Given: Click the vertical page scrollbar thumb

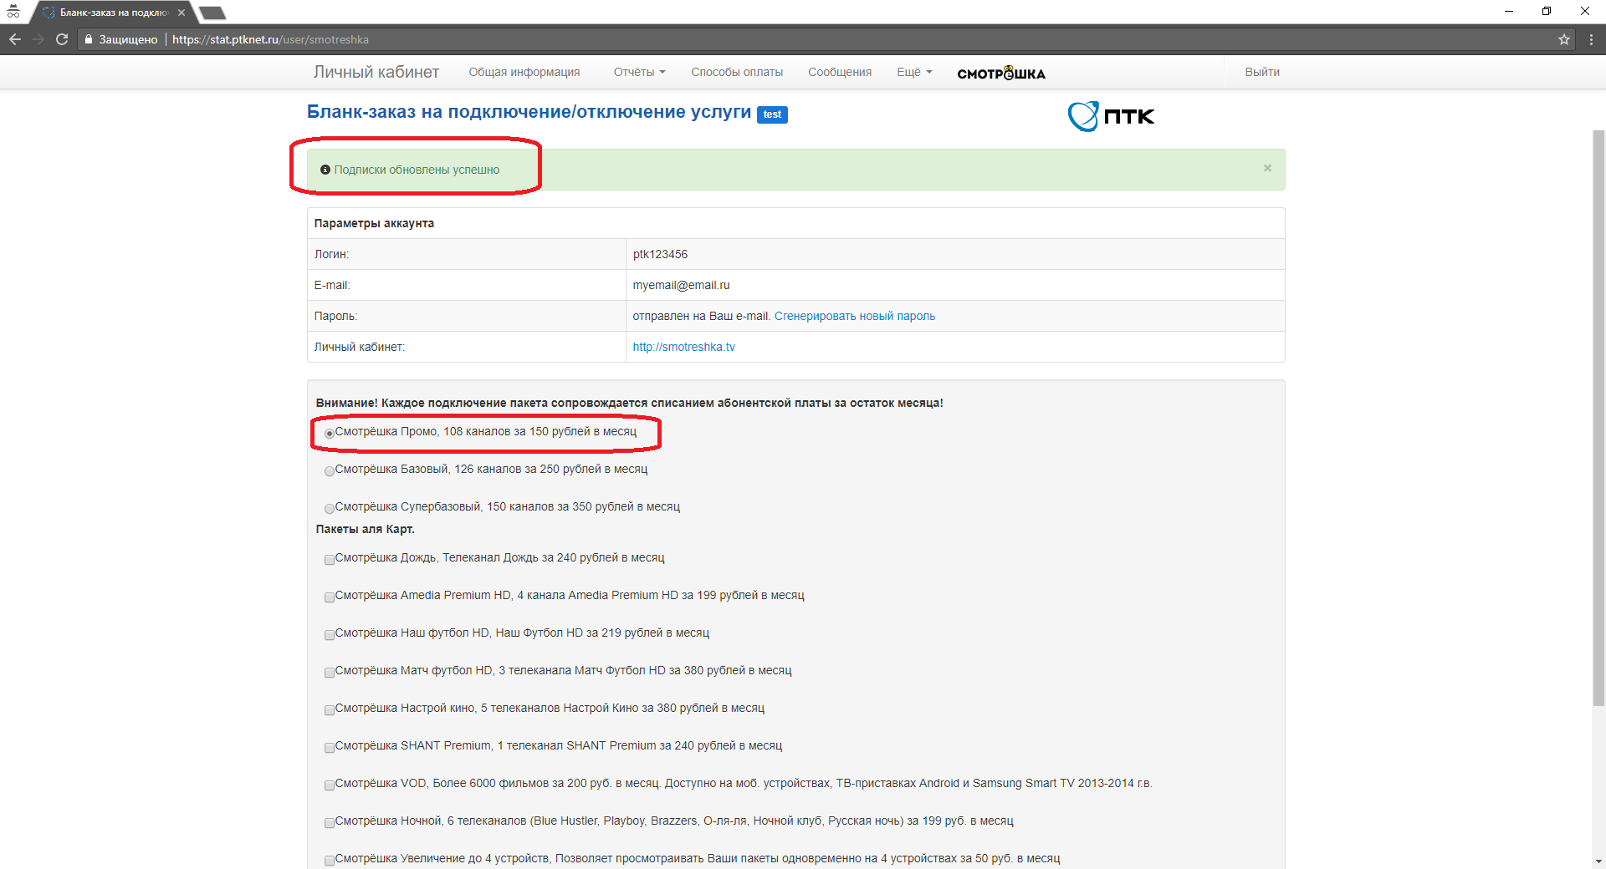Looking at the screenshot, I should pos(1598,418).
